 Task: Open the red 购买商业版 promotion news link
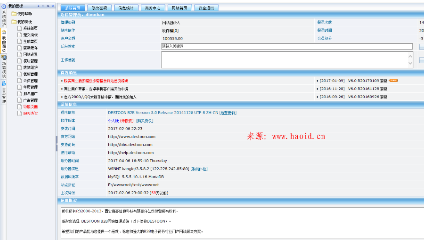coord(96,81)
